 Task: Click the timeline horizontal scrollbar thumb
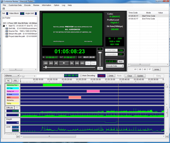[49, 136]
